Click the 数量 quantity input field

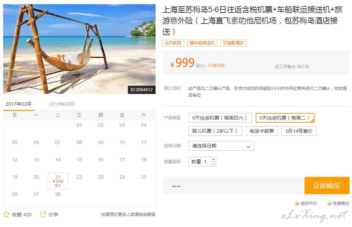[x=200, y=162]
